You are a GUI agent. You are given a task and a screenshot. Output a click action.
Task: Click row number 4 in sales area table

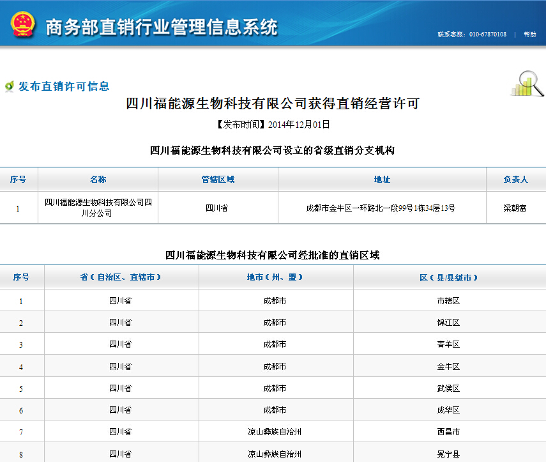tap(21, 367)
